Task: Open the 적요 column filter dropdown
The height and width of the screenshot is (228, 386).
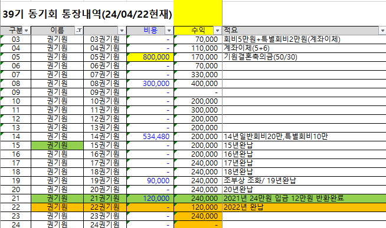Action: 382,31
